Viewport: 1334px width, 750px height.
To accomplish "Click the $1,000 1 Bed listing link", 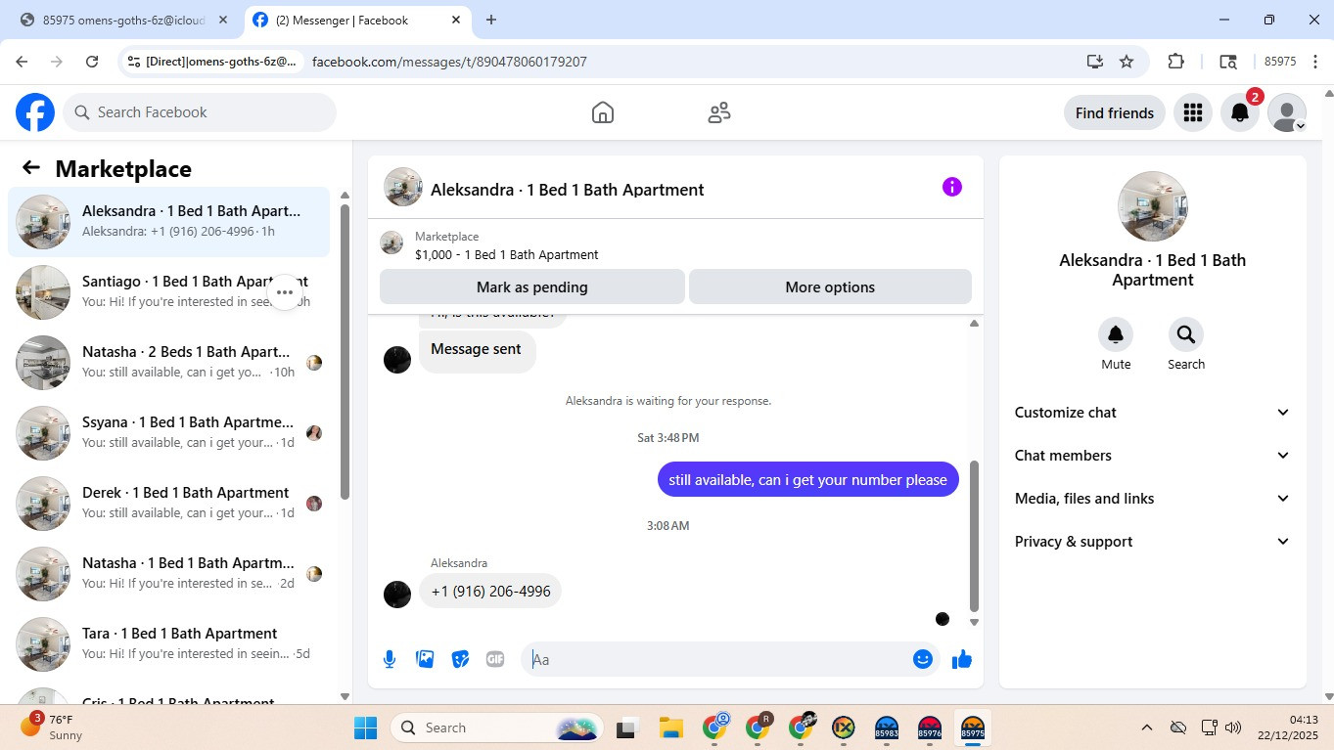I will tap(506, 254).
